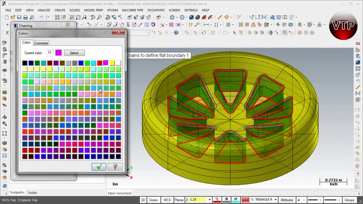Viewport: 363px width, 204px height.
Task: Click the red entity color status icon
Action: tap(217, 200)
